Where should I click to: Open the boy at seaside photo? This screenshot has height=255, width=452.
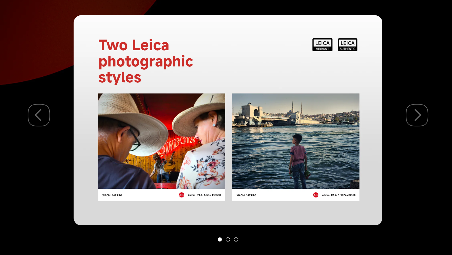(296, 141)
